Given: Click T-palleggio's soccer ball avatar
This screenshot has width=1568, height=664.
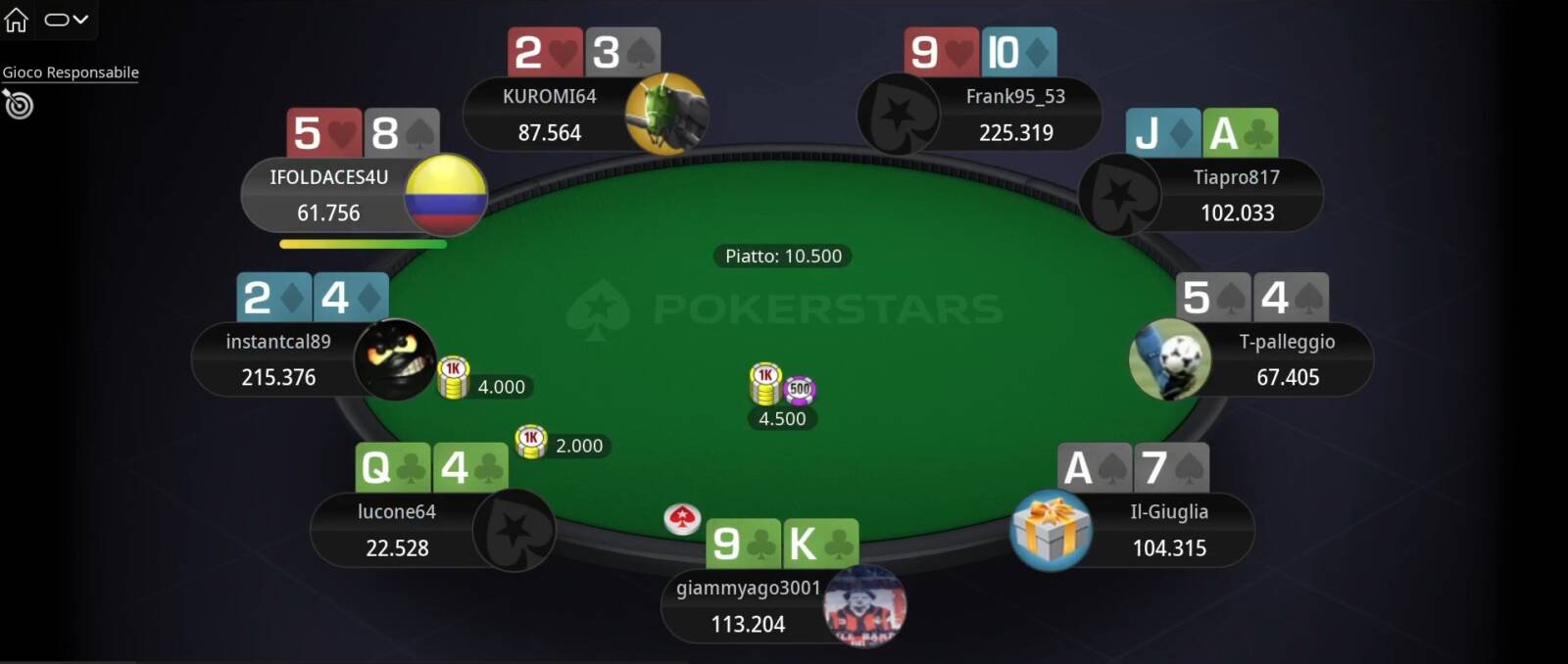Looking at the screenshot, I should pyautogui.click(x=1170, y=359).
